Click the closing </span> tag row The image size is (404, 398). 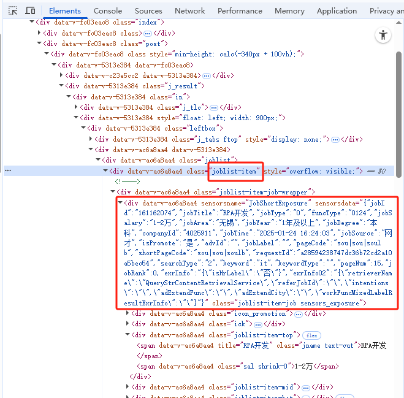pos(150,356)
